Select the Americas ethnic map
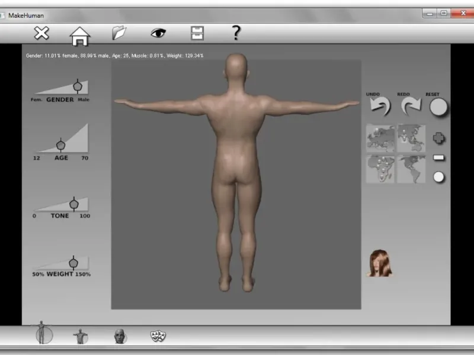Viewport: 474px width, 355px height. tap(411, 169)
